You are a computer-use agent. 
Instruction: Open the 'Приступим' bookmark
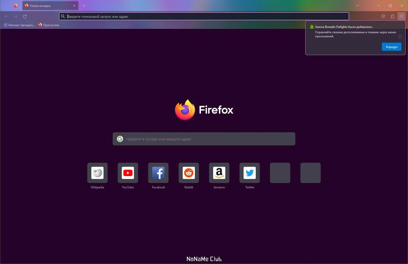point(49,25)
